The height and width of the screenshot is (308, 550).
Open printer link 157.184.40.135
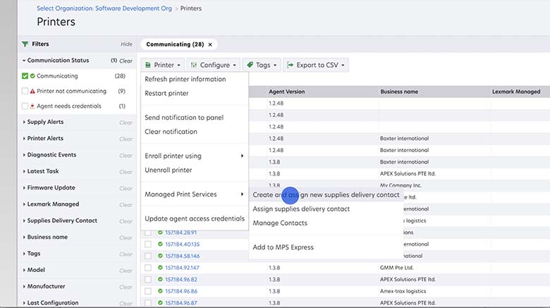(x=182, y=245)
